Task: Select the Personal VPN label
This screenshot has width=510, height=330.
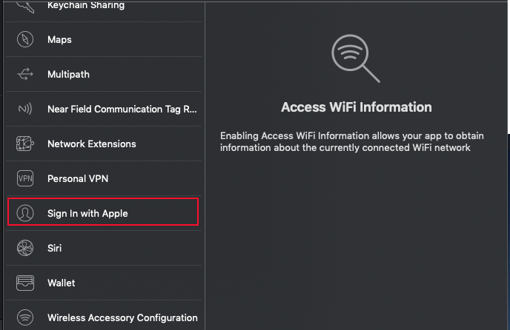Action: tap(79, 178)
